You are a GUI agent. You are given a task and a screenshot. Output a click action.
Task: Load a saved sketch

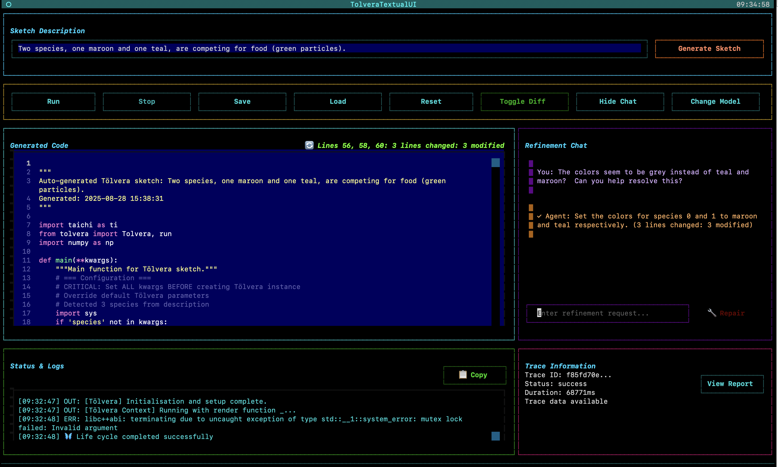click(x=337, y=102)
